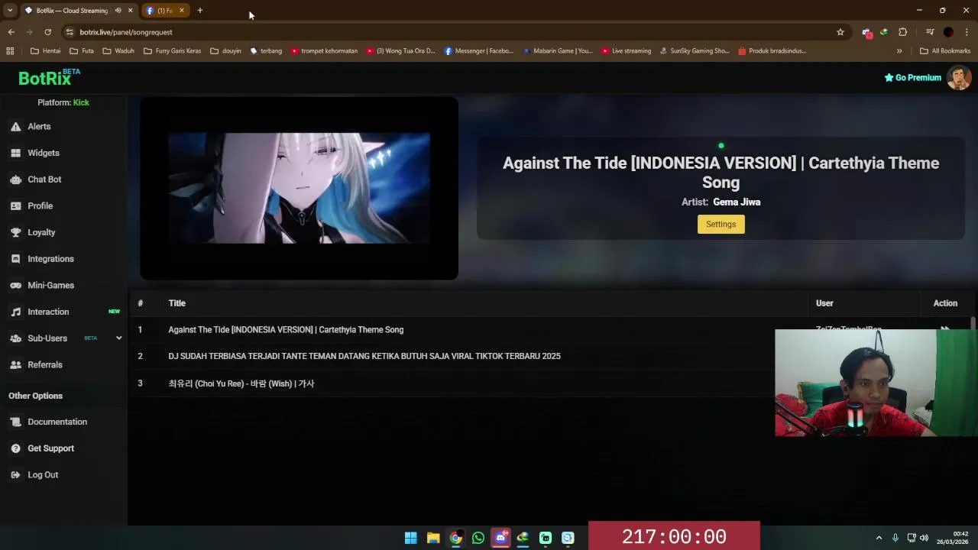Image resolution: width=978 pixels, height=550 pixels.
Task: Open the Get Support question icon
Action: (15, 448)
